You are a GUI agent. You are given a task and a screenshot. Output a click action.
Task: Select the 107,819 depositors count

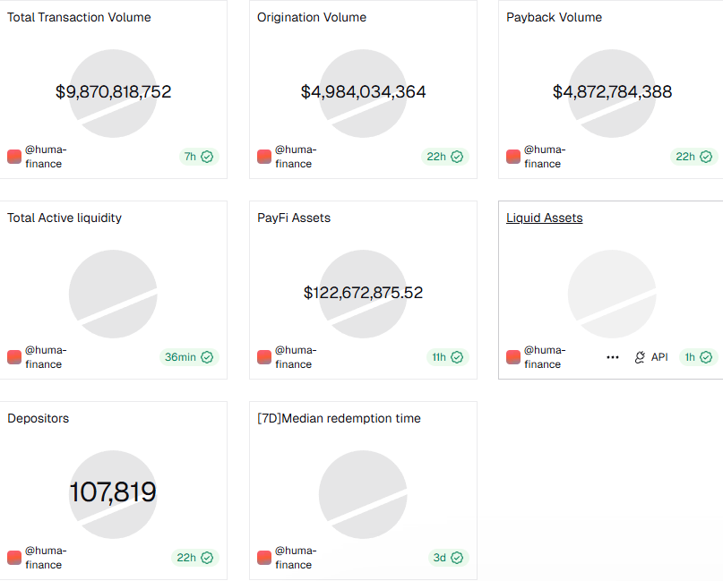113,492
